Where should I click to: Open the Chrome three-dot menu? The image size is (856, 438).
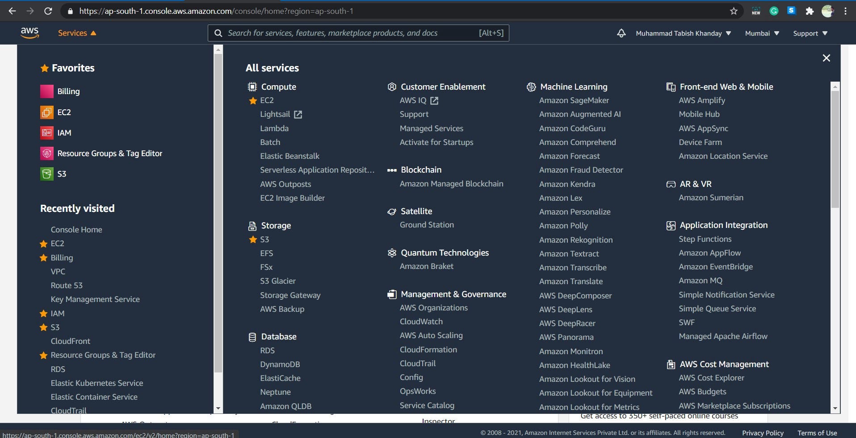(x=845, y=11)
